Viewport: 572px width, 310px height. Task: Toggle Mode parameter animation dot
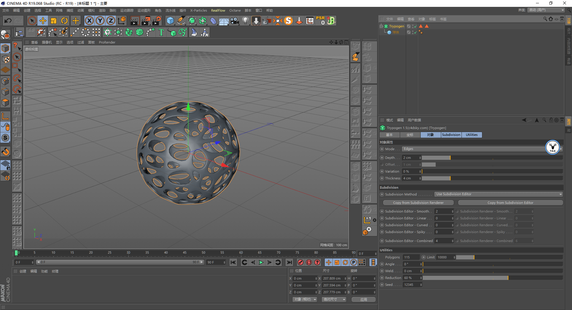pos(382,149)
